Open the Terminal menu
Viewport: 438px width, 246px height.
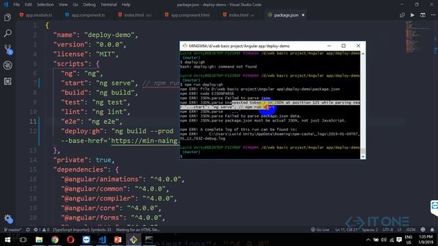click(x=109, y=5)
